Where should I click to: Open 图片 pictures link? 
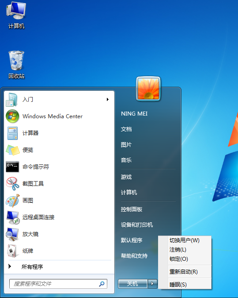point(126,145)
